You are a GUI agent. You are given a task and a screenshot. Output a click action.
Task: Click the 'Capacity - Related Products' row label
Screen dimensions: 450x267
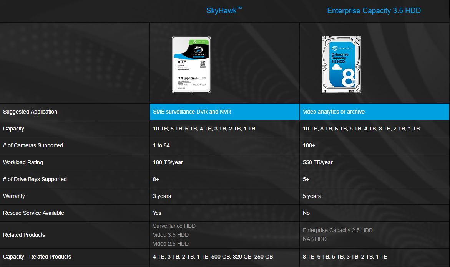37,257
